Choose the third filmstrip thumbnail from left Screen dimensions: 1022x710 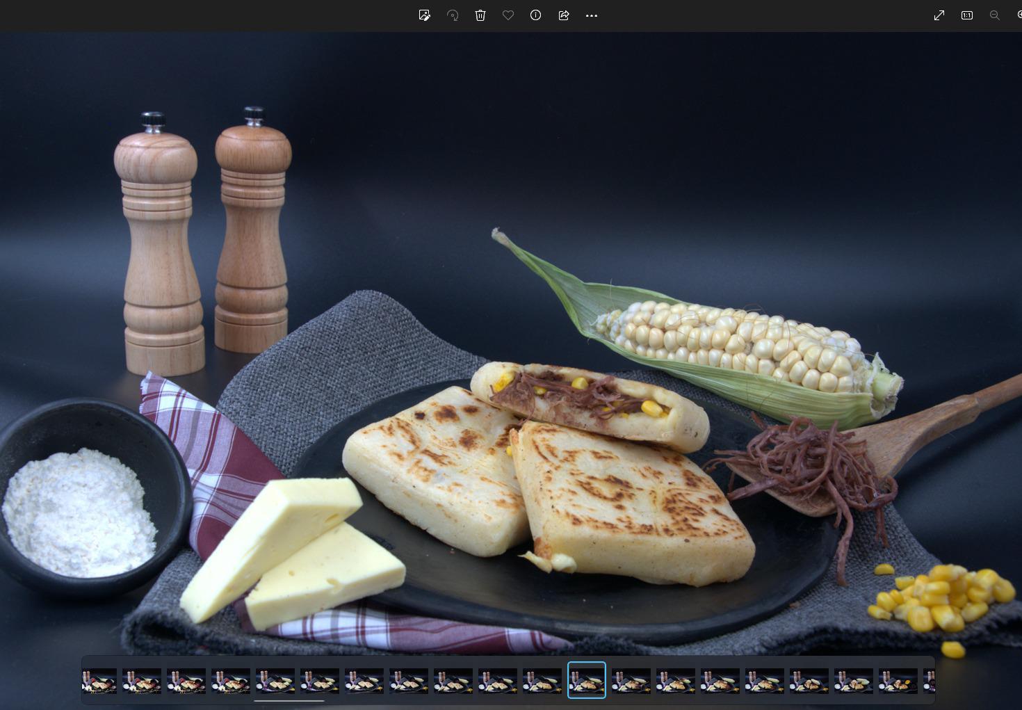[x=186, y=681]
